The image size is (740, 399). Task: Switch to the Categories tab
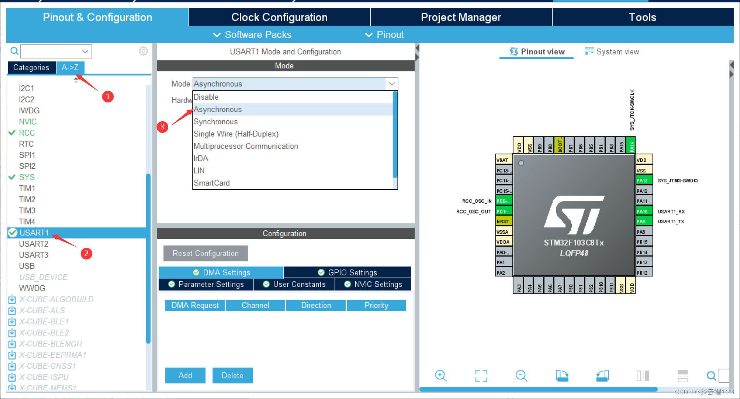31,67
